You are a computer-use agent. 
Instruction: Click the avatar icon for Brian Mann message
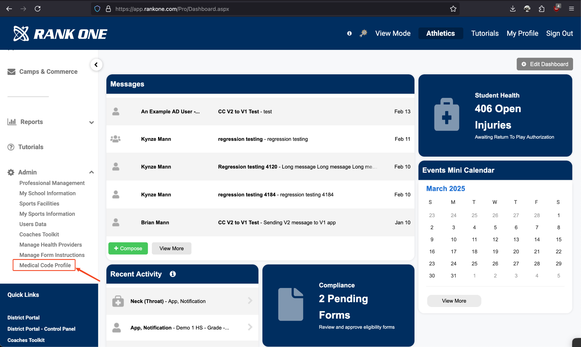coord(116,222)
